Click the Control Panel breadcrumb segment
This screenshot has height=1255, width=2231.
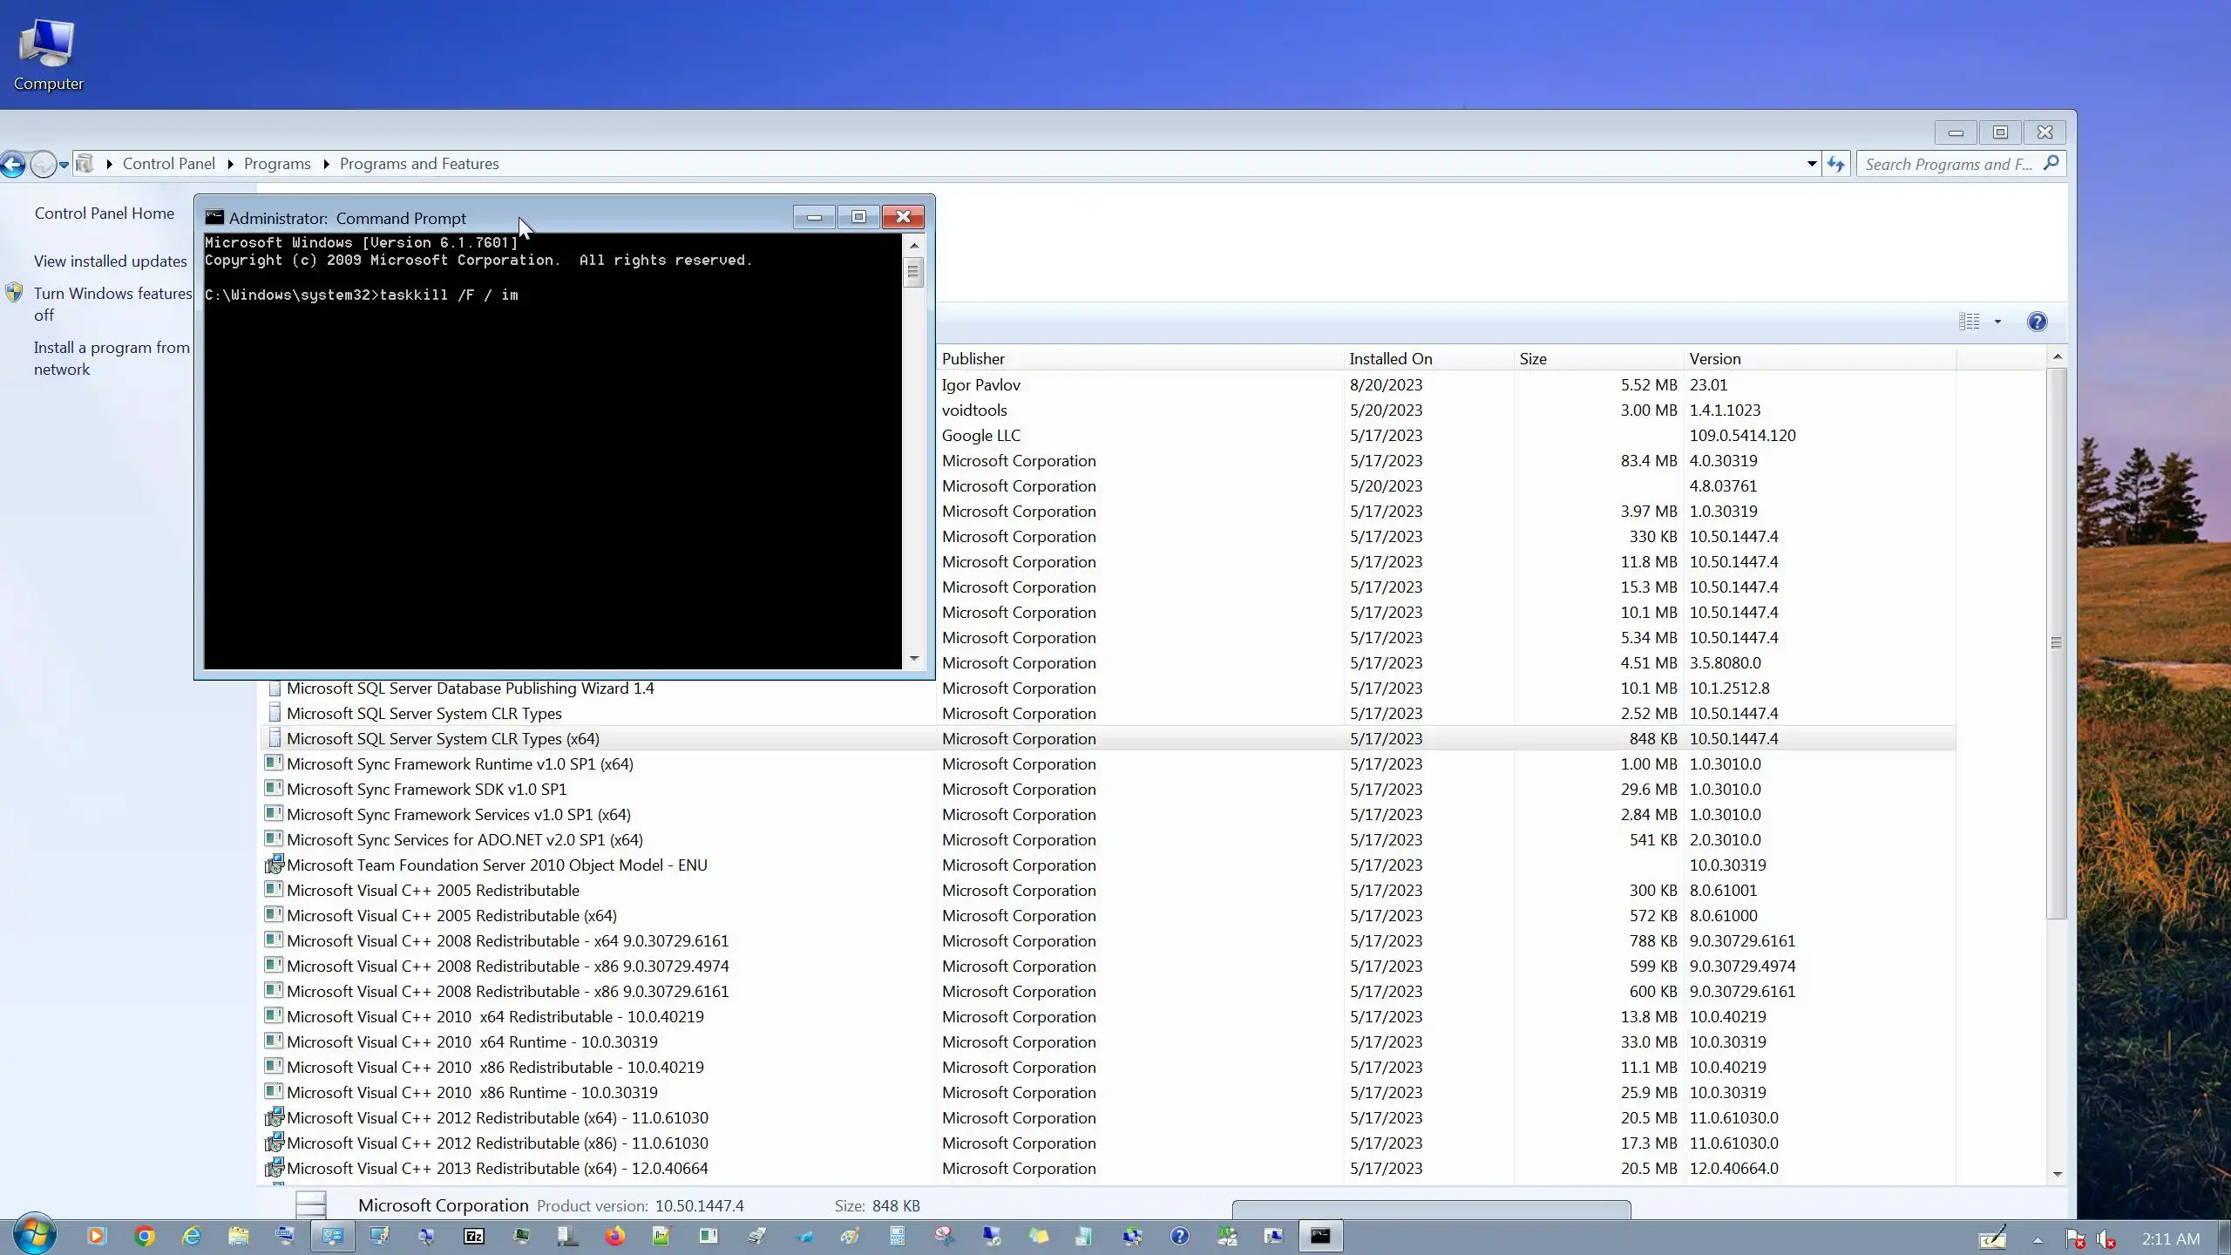[x=168, y=164]
